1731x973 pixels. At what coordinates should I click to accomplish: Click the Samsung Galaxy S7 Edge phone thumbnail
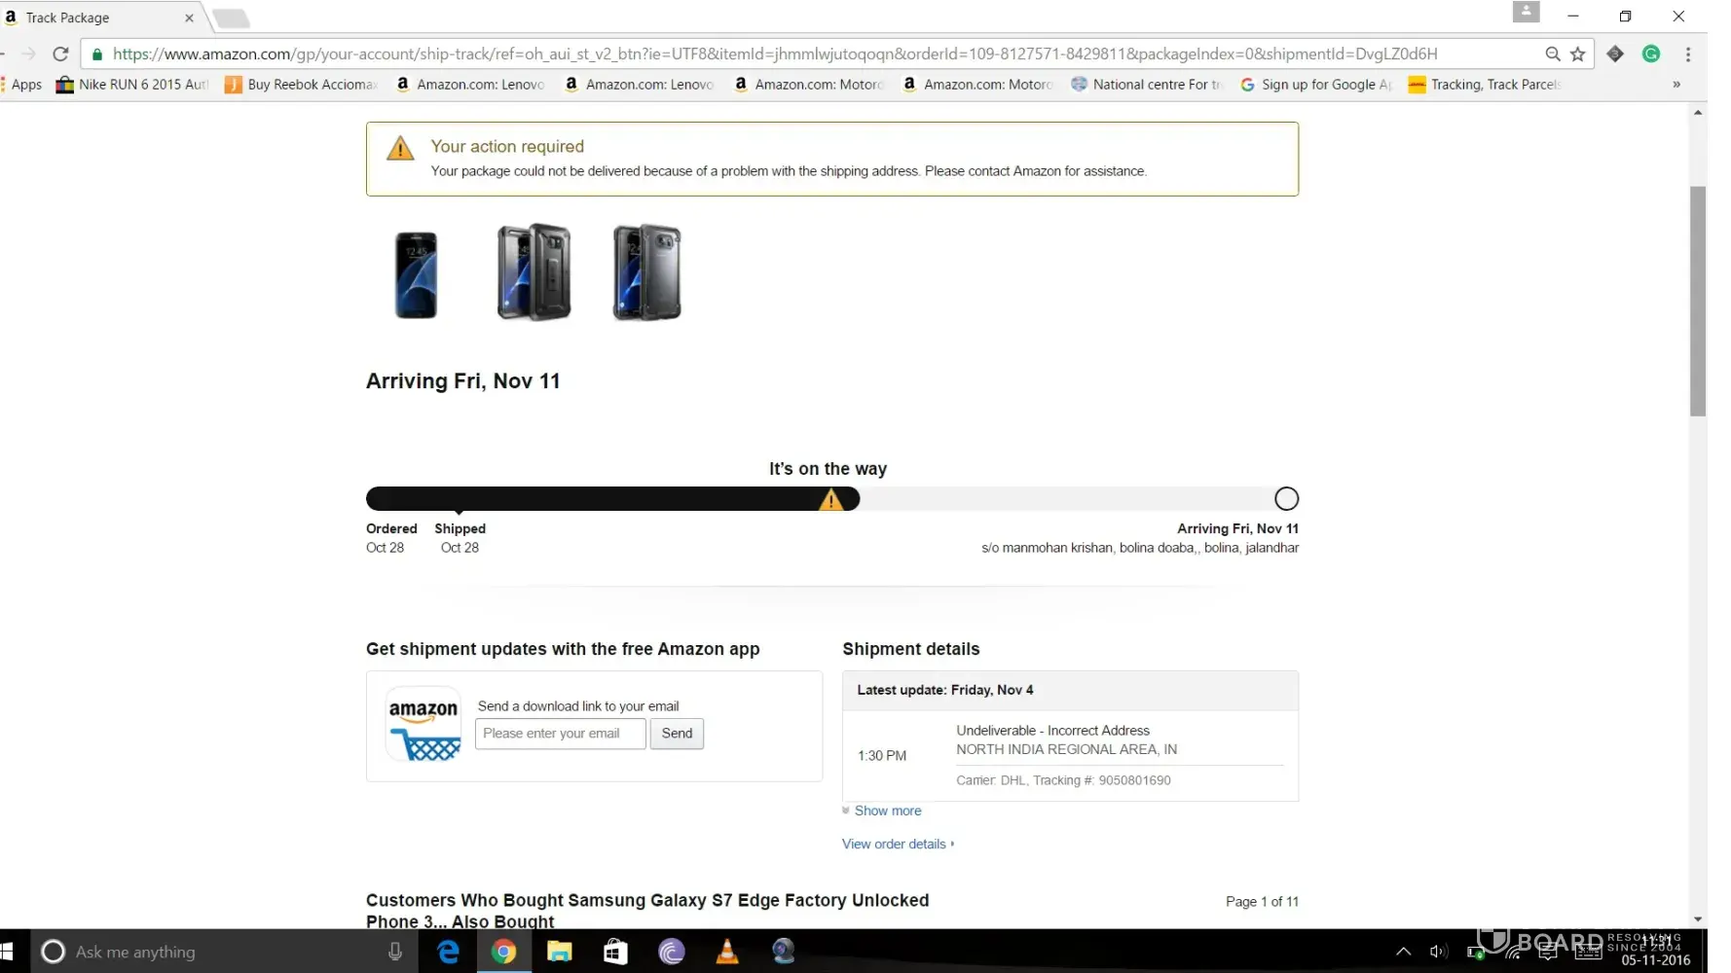click(416, 275)
